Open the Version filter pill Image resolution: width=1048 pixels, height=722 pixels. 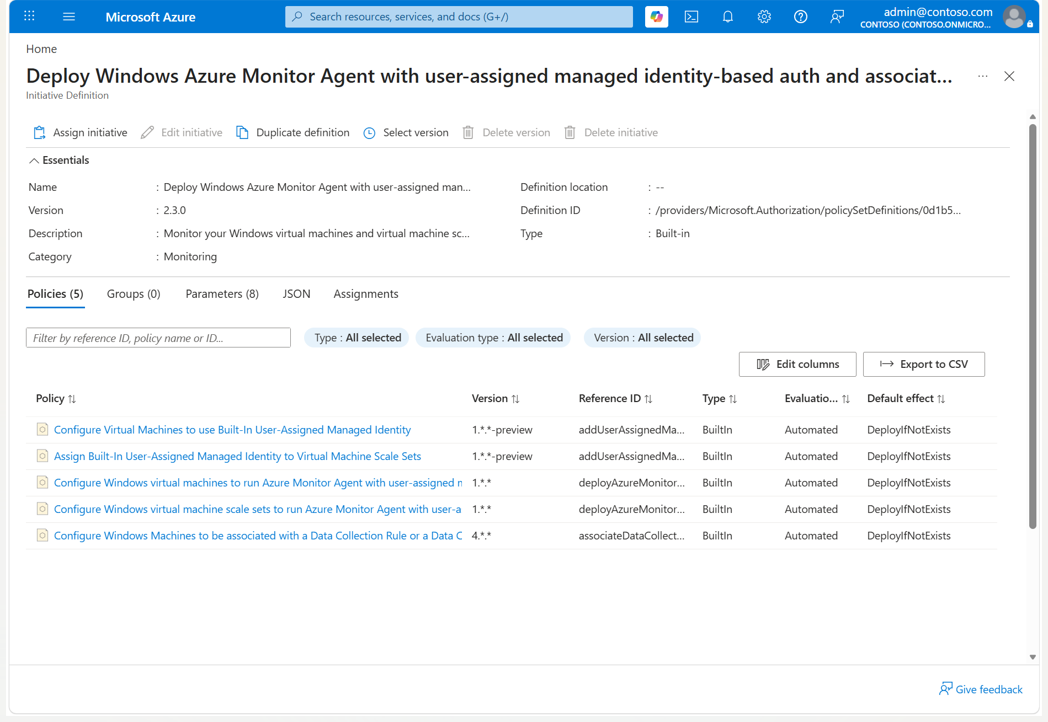pos(643,338)
